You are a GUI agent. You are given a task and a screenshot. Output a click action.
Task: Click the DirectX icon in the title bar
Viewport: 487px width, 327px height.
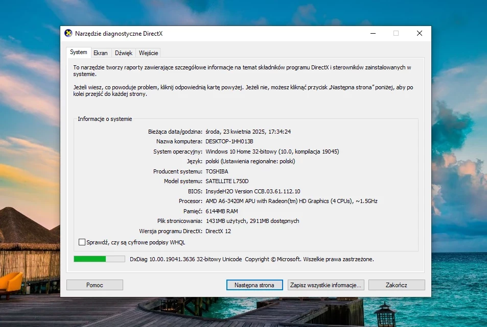68,33
